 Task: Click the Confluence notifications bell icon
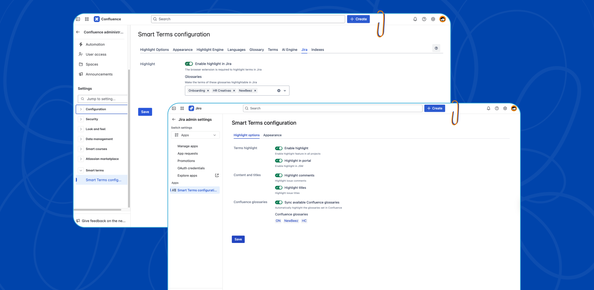[415, 19]
